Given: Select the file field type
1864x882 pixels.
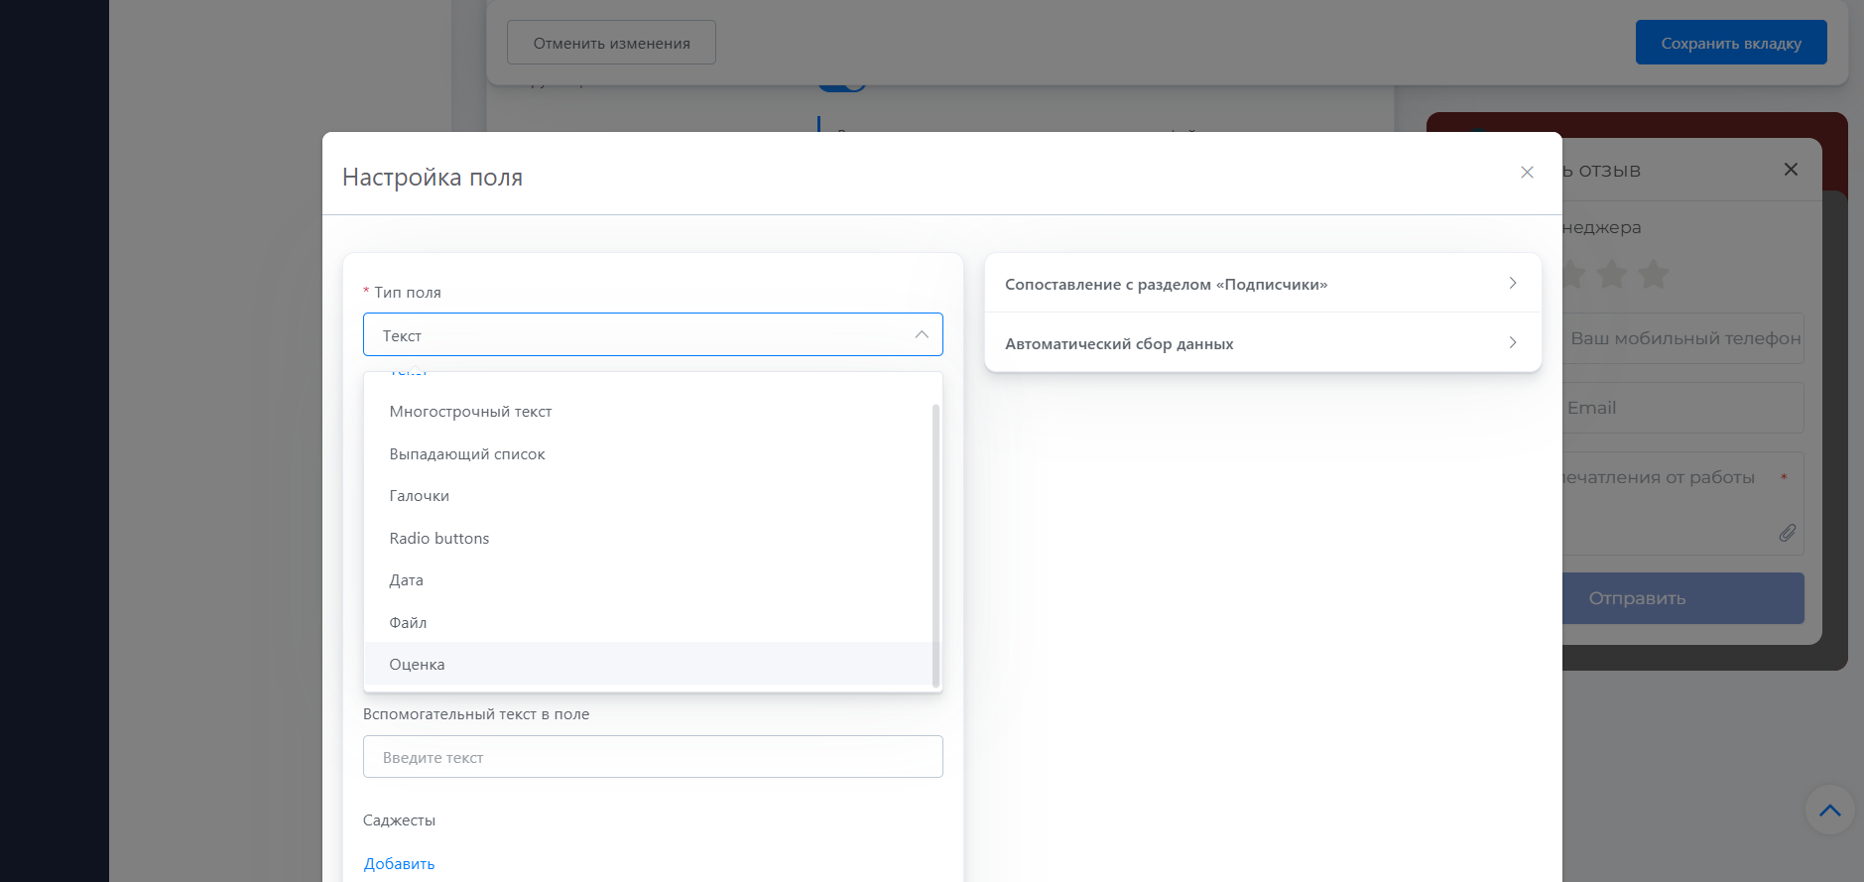Looking at the screenshot, I should 408,623.
